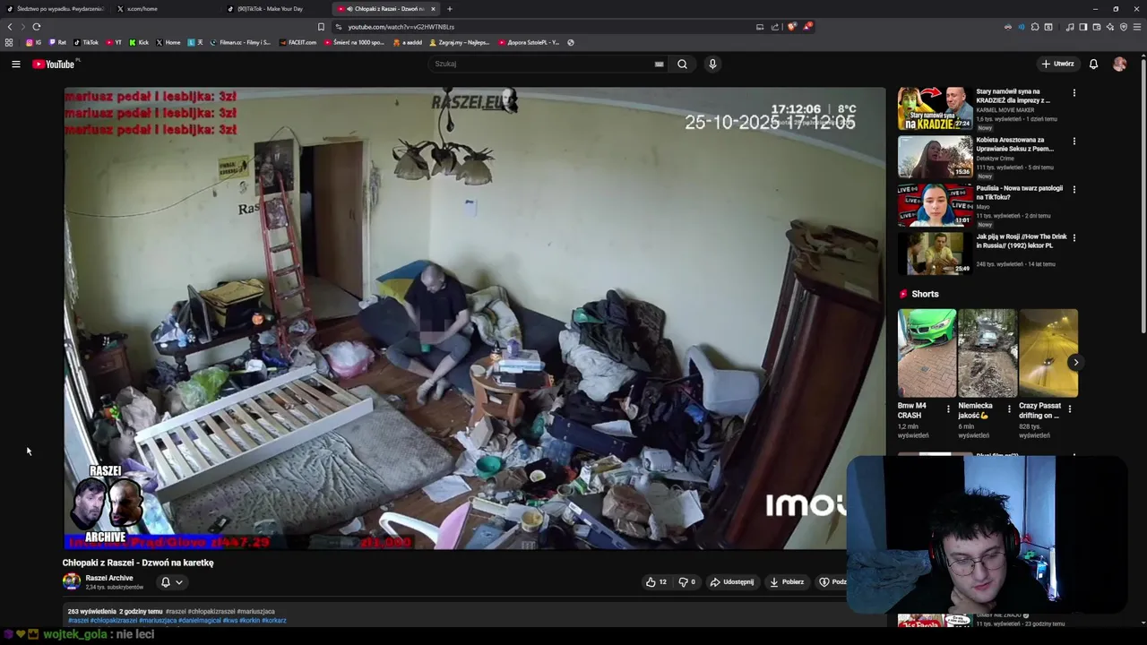The image size is (1147, 645).
Task: Like the video with thumbs-up
Action: click(x=656, y=582)
